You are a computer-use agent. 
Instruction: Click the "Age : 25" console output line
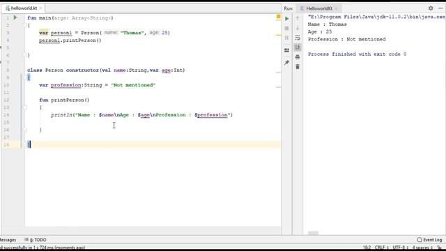pyautogui.click(x=320, y=31)
